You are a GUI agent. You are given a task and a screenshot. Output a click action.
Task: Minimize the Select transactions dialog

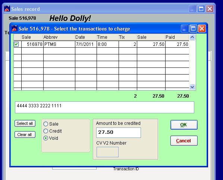(185, 29)
